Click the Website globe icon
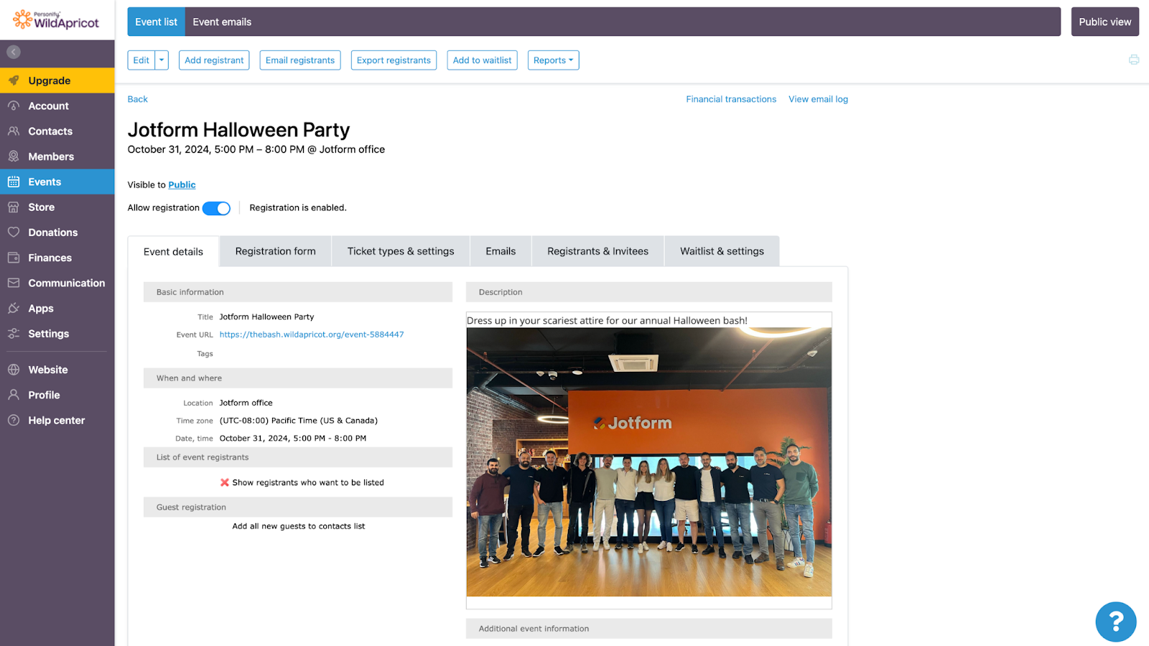This screenshot has width=1149, height=646. point(14,370)
